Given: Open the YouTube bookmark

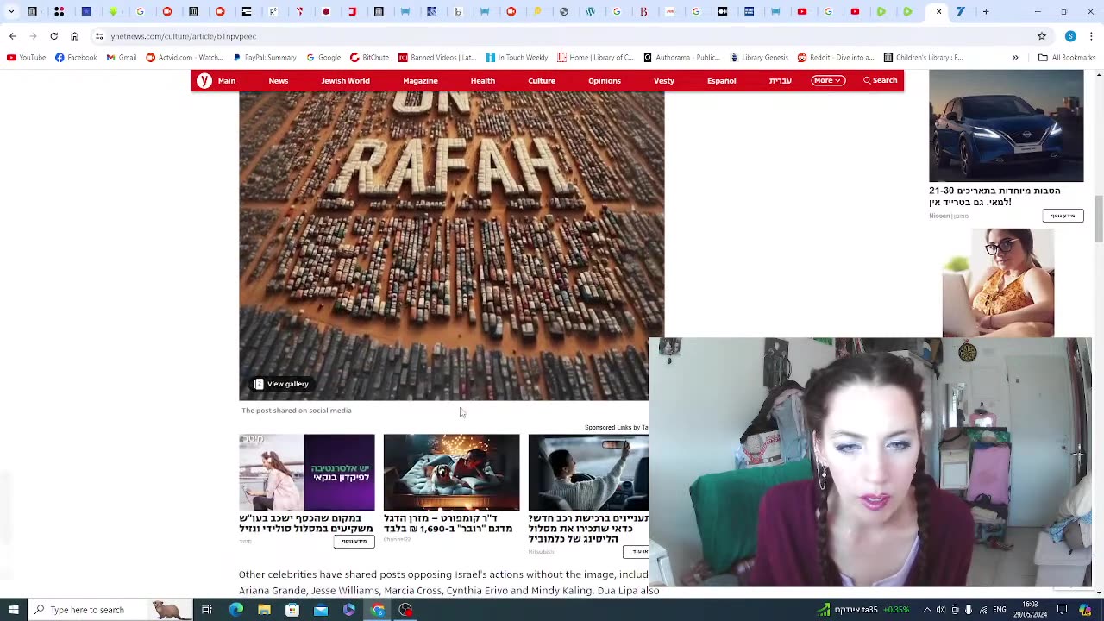Looking at the screenshot, I should click(26, 58).
